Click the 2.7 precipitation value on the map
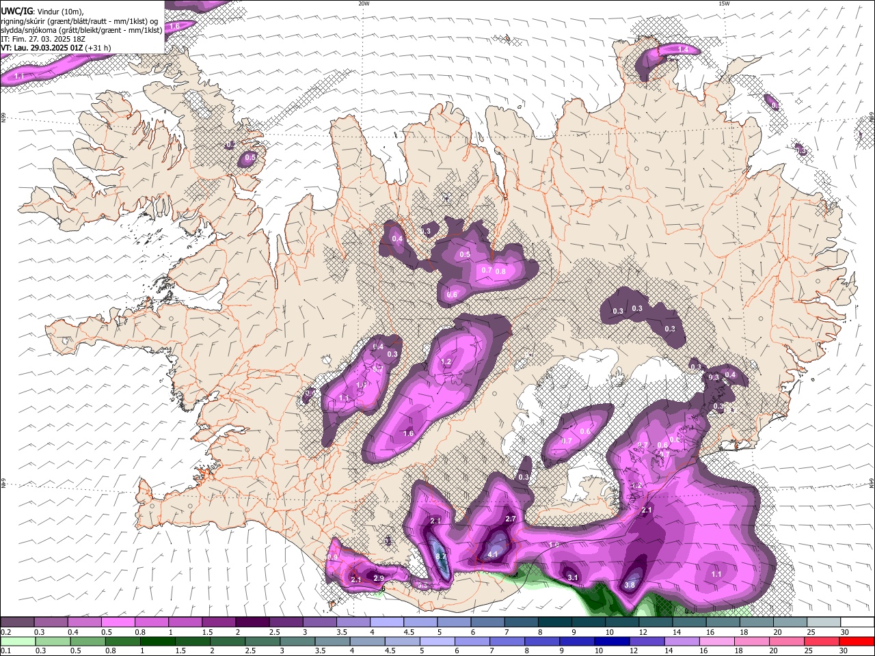Screen dimensions: 875x656 pos(510,519)
